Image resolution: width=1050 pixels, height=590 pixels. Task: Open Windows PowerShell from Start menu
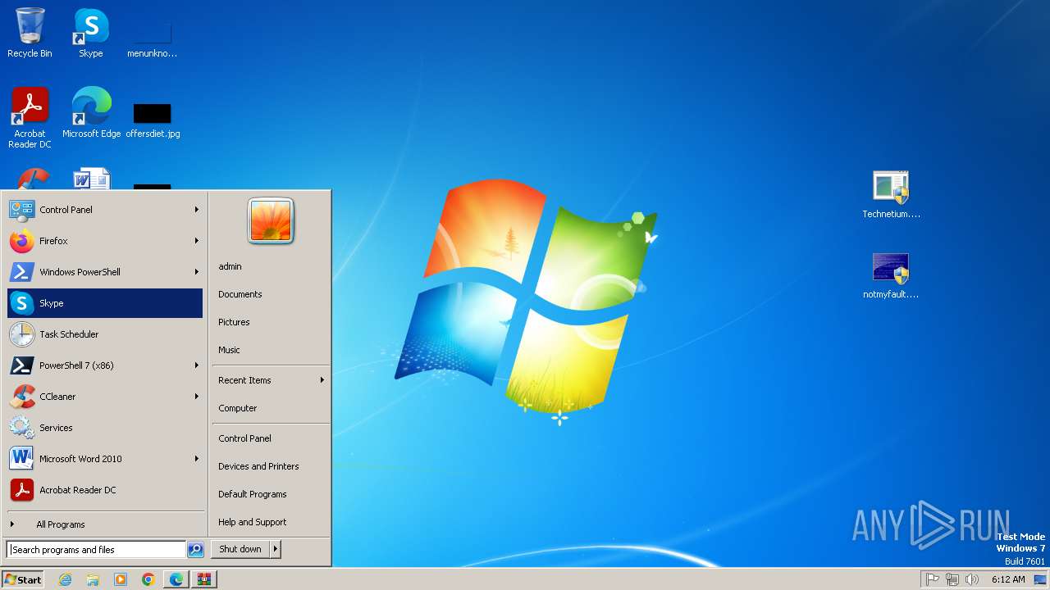(x=105, y=272)
